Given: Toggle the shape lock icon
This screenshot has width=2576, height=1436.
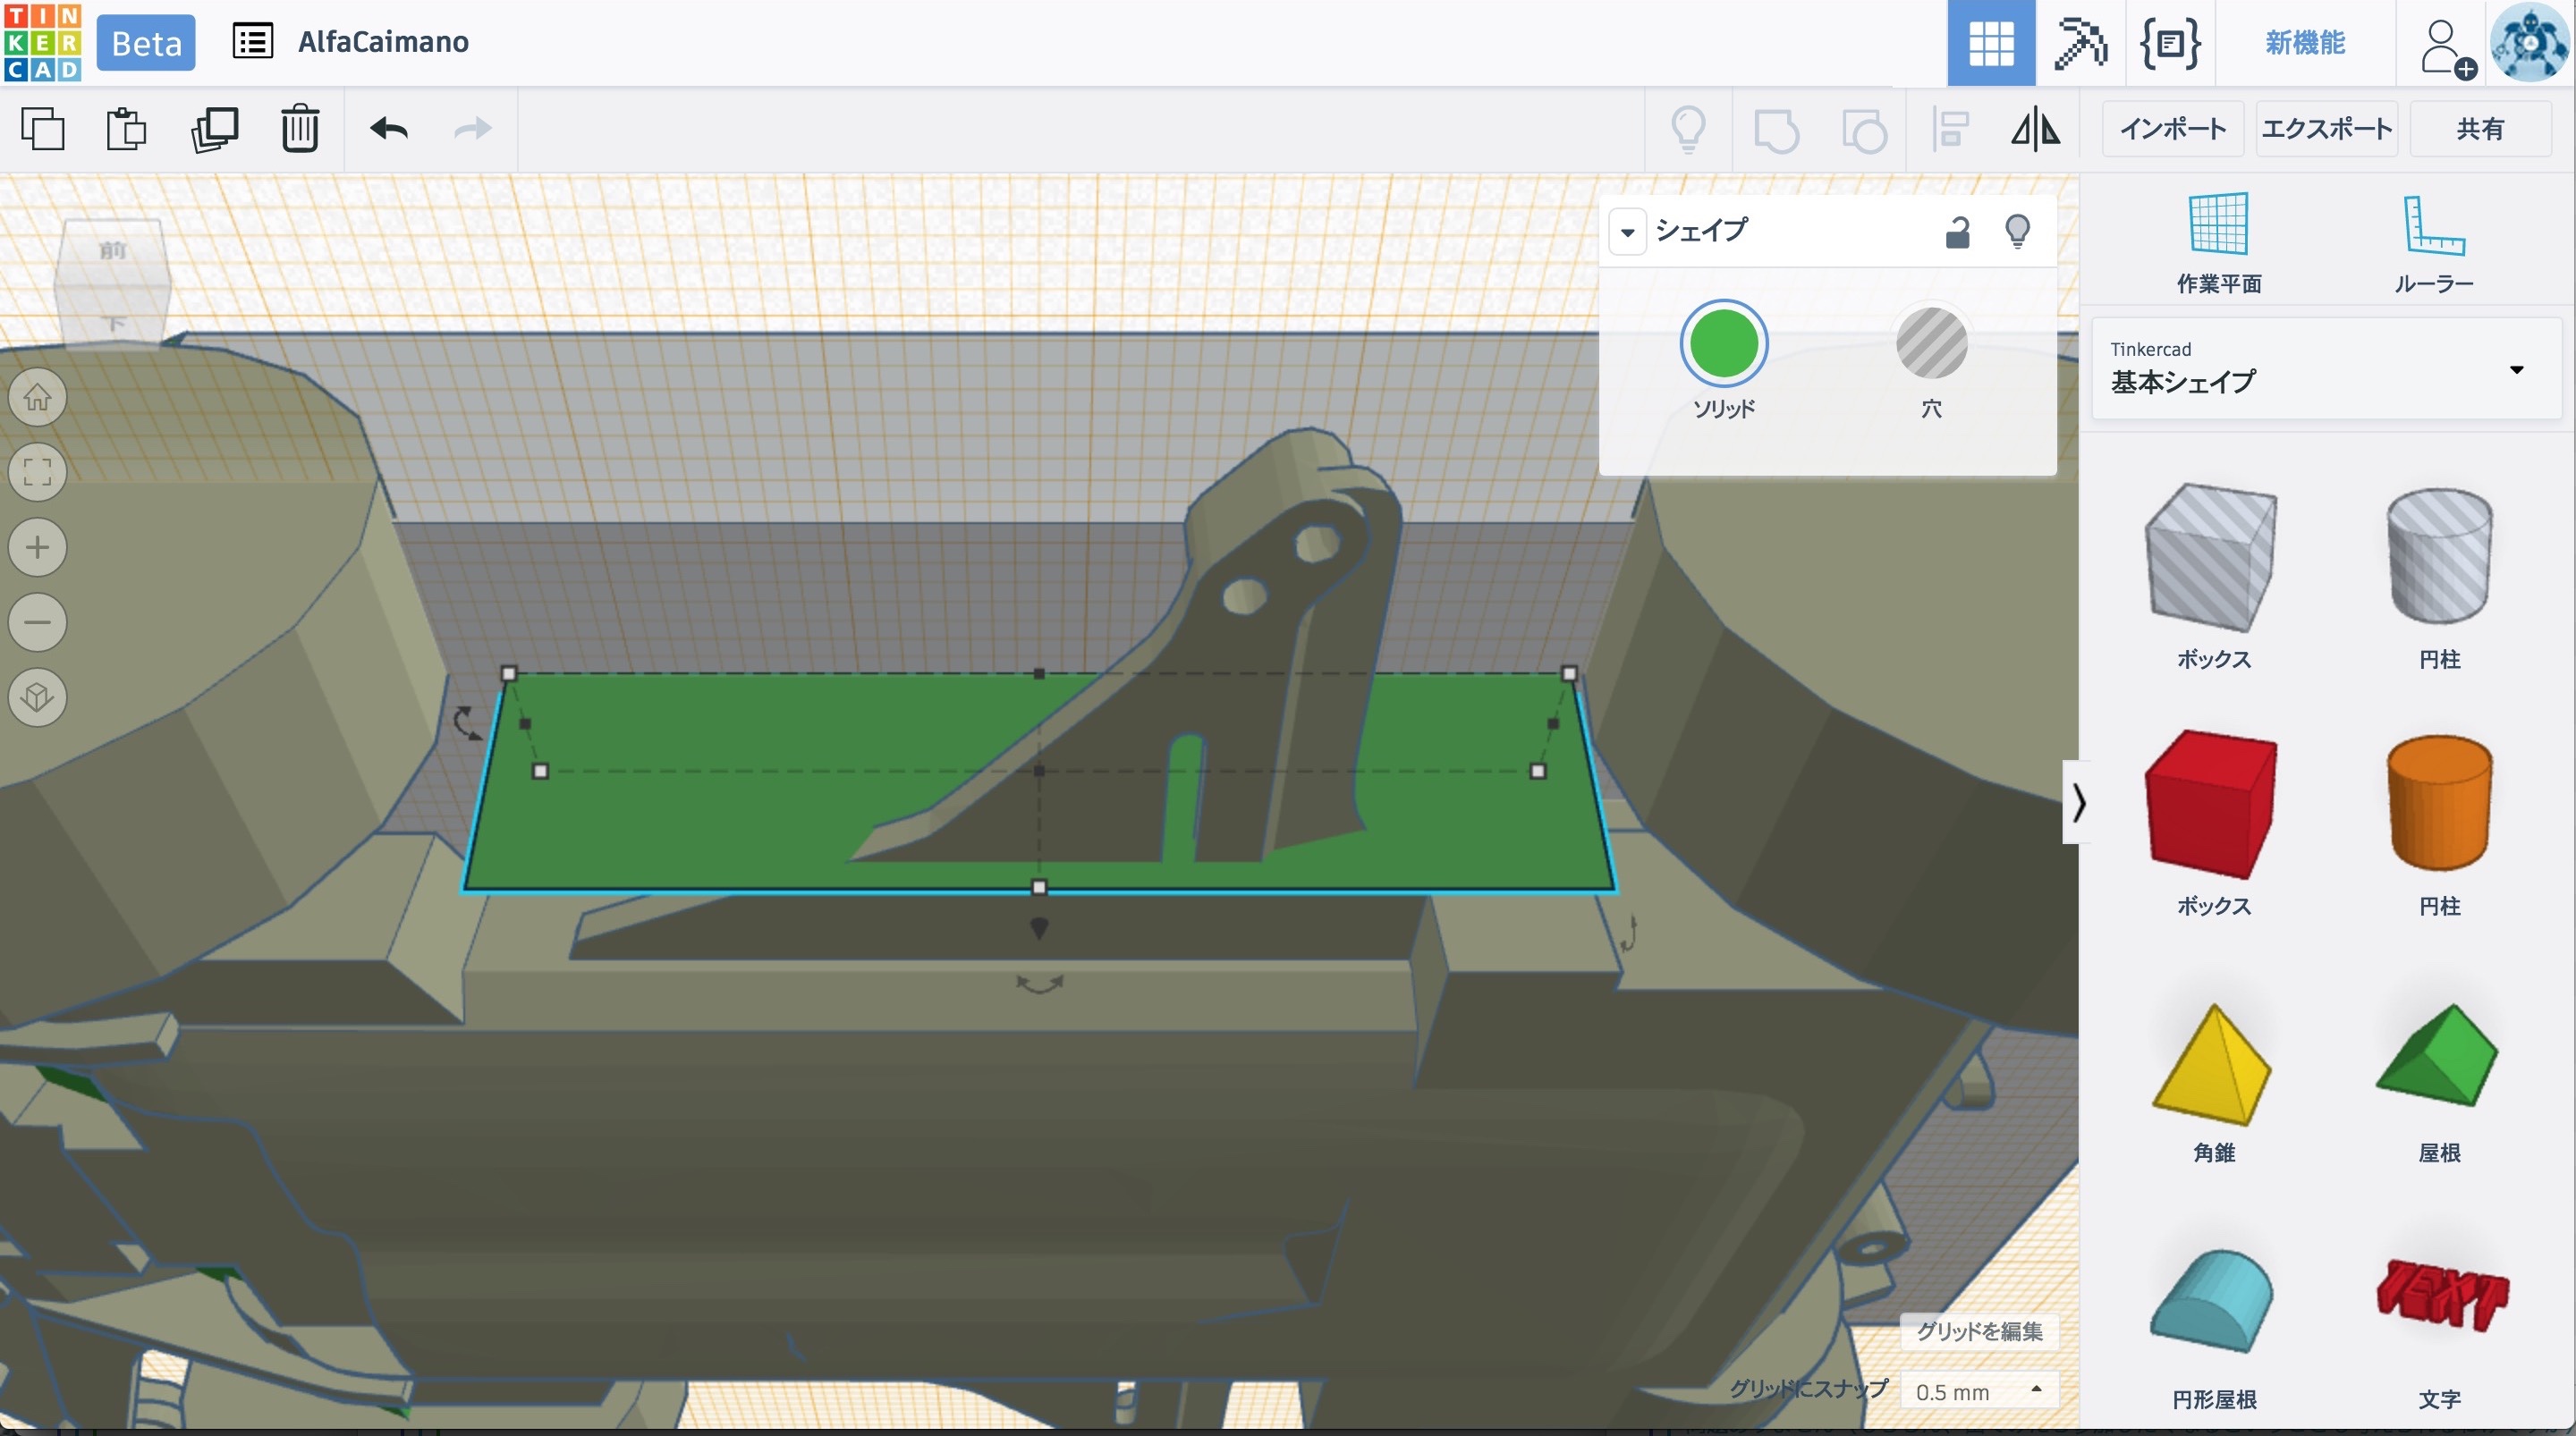Looking at the screenshot, I should 1957,232.
